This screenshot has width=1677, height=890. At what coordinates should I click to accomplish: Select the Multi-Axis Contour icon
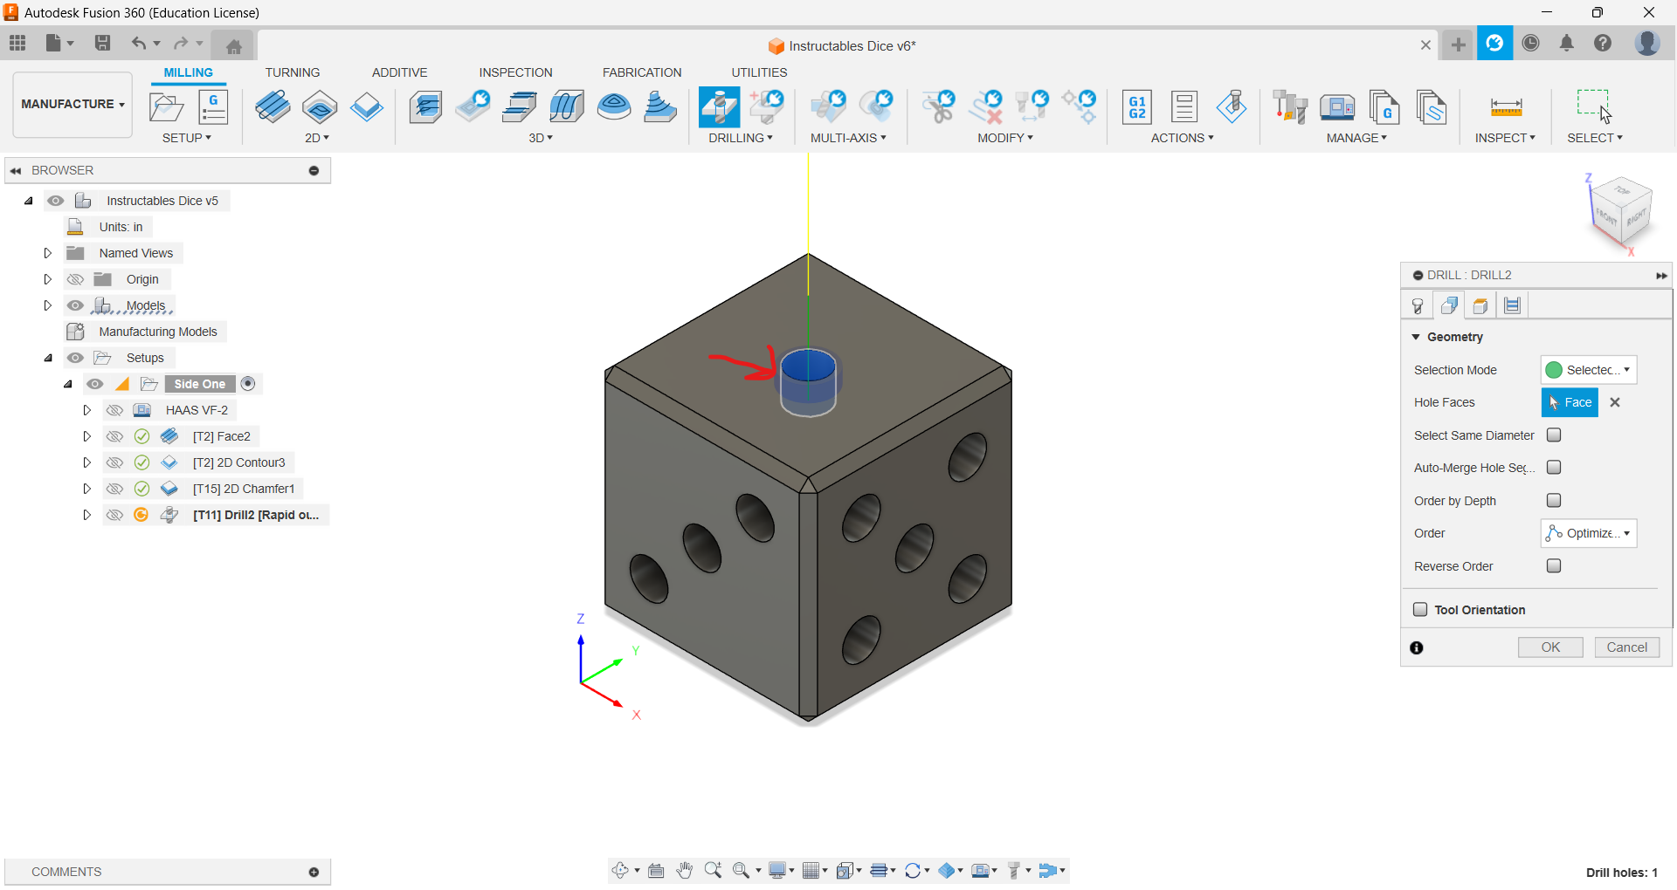pos(875,107)
